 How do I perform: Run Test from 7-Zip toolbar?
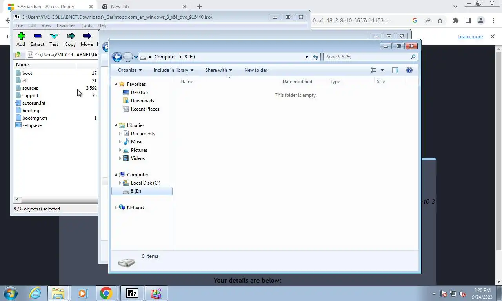pos(54,39)
